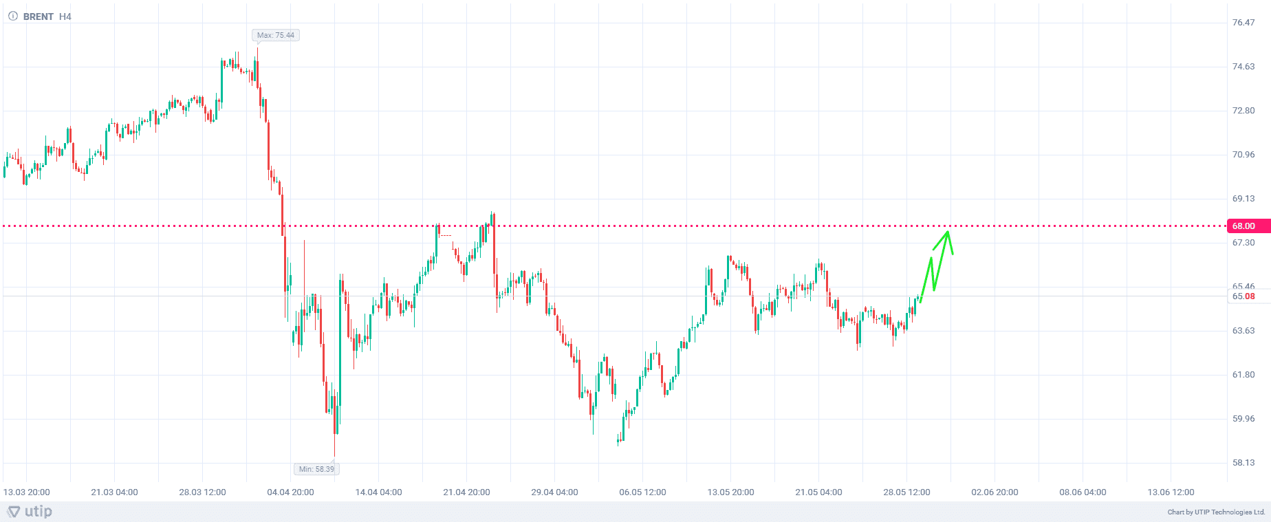Click the Max: 75.44 price marker

[x=276, y=35]
